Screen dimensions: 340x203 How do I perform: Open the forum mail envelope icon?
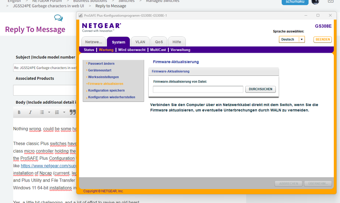tap(331, 1)
